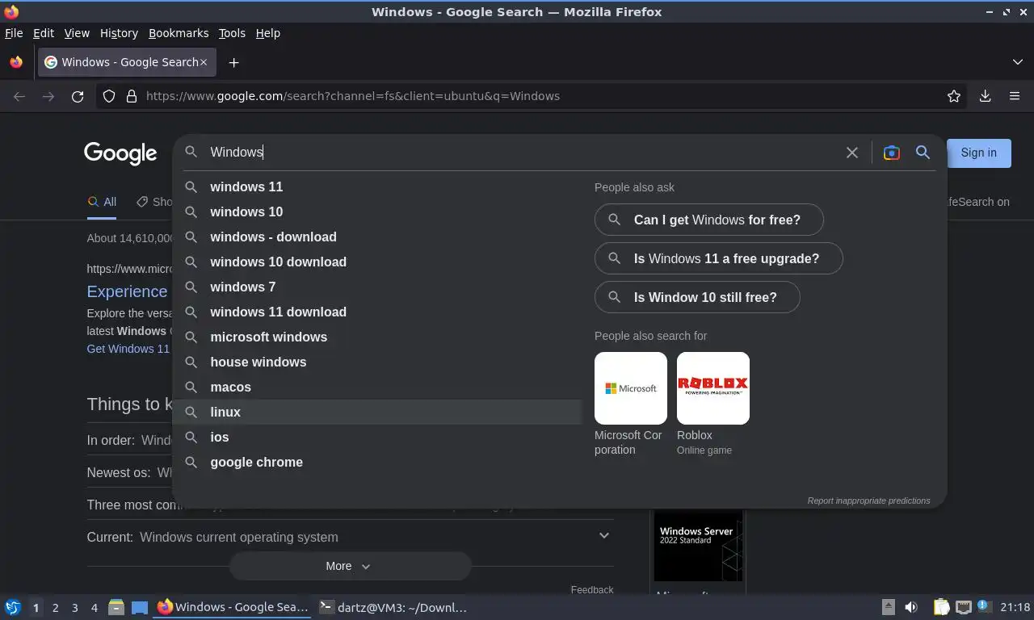Click the Google logo
Screen dimensions: 1034x620
(x=120, y=153)
